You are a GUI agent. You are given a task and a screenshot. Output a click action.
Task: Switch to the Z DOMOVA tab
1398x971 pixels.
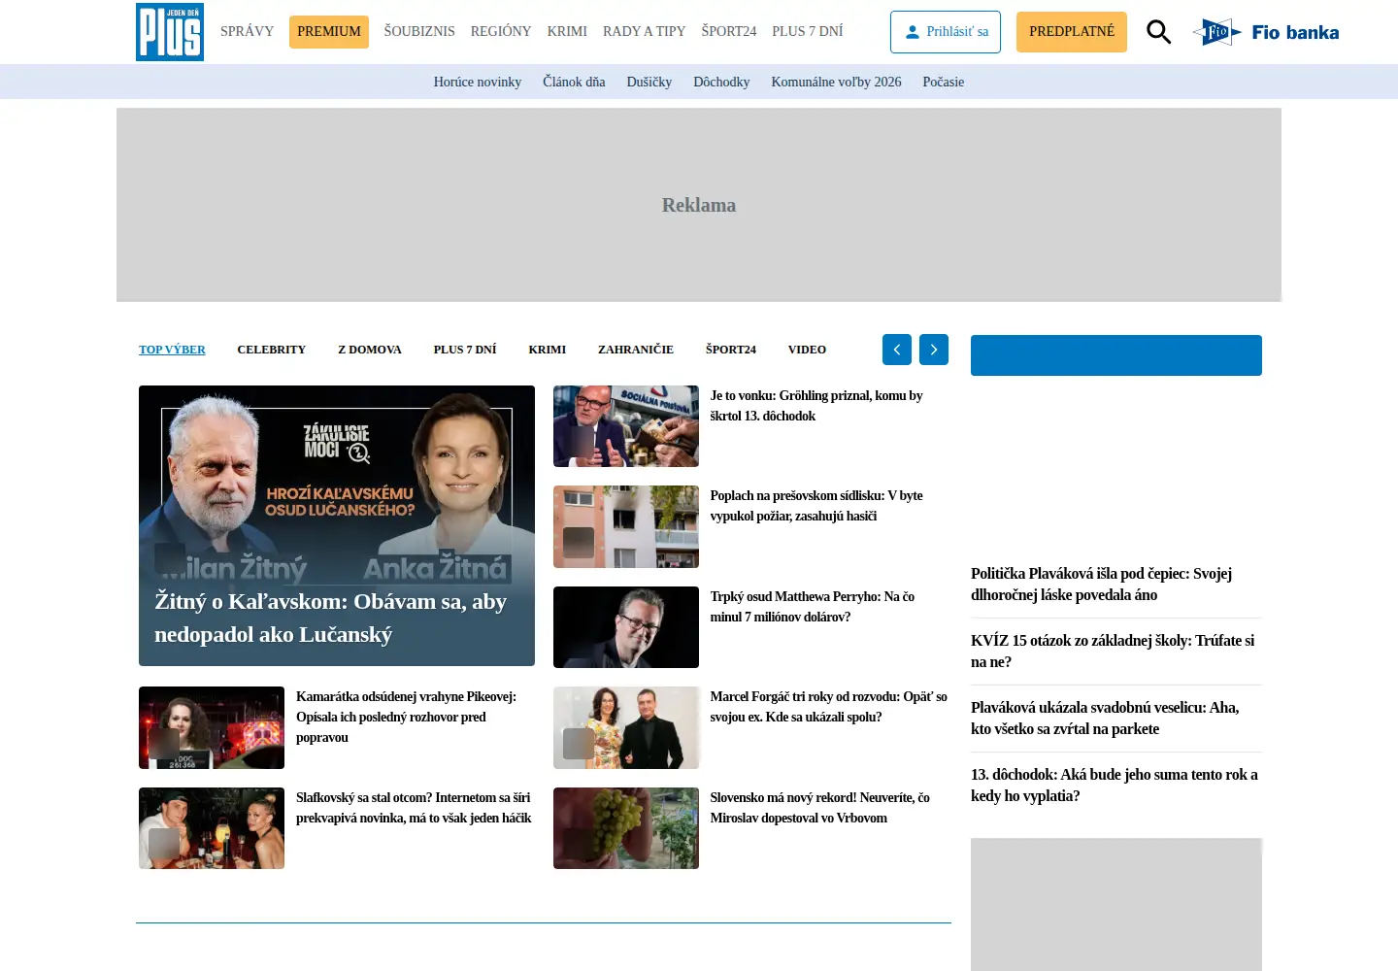coord(370,350)
